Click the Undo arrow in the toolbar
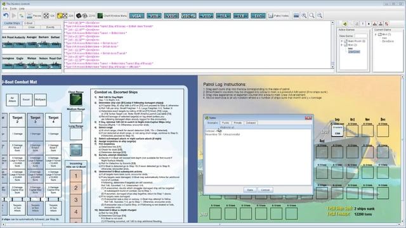 point(6,16)
